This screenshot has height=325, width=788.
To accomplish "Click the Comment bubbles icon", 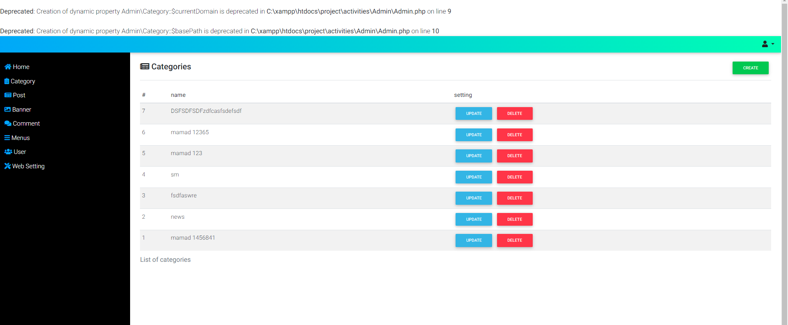I will (8, 124).
